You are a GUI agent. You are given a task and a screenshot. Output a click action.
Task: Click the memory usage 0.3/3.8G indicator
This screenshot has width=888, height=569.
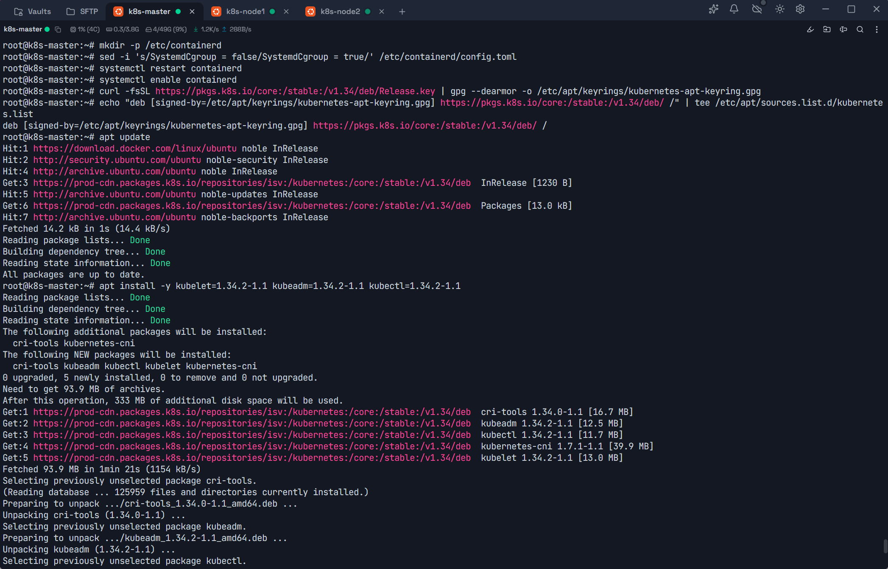[123, 29]
